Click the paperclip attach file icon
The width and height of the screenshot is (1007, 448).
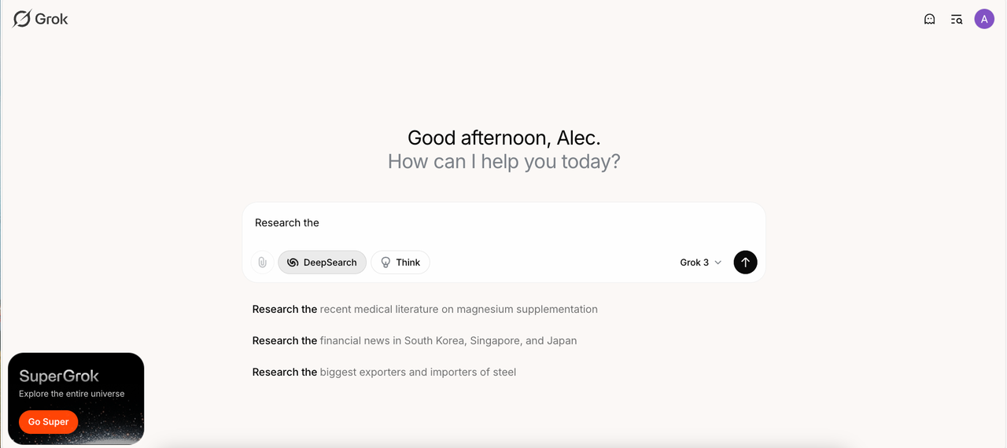(263, 263)
